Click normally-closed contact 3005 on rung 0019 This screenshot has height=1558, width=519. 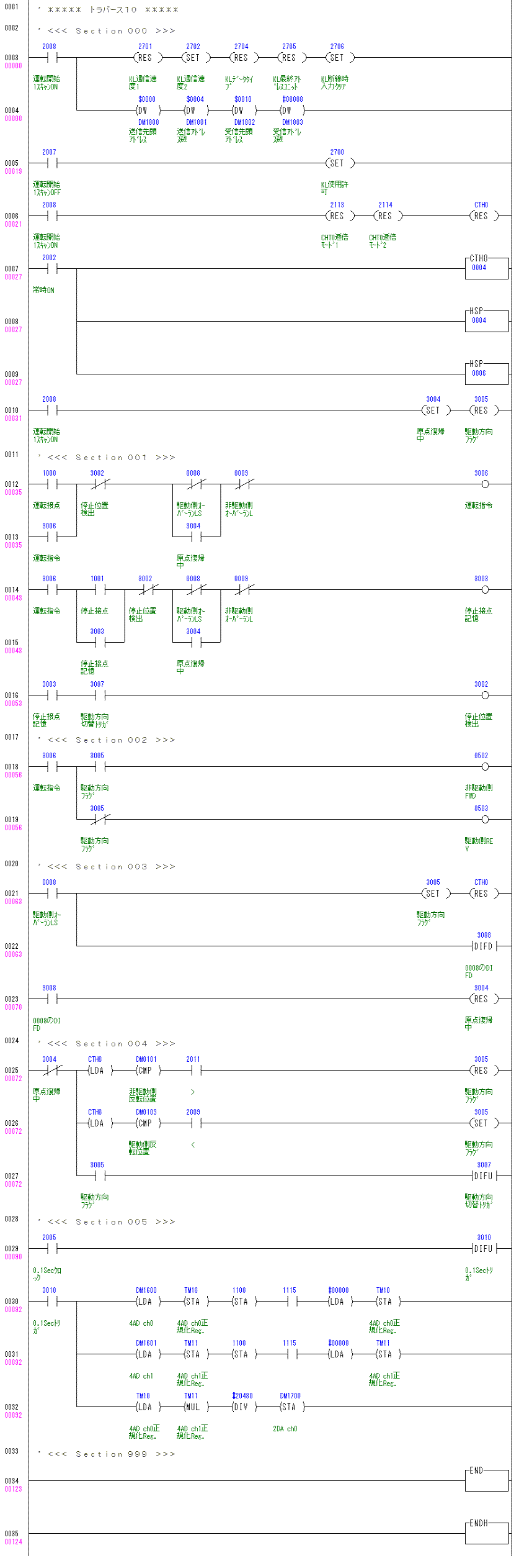tap(100, 820)
